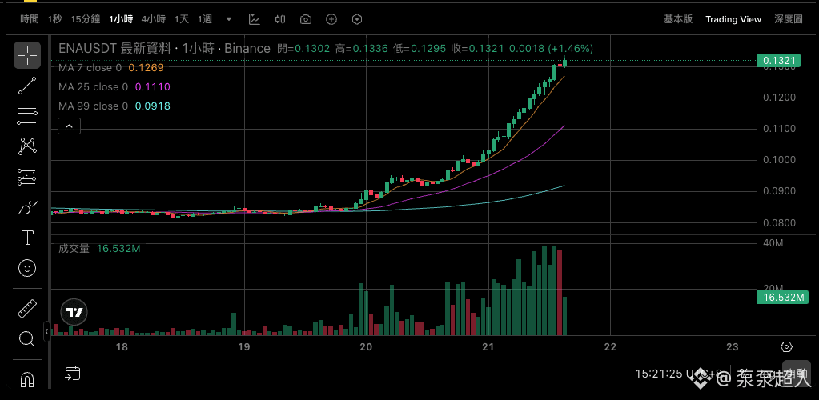This screenshot has width=819, height=400.
Task: Select the MA 7 close indicator legend
Action: (110, 68)
